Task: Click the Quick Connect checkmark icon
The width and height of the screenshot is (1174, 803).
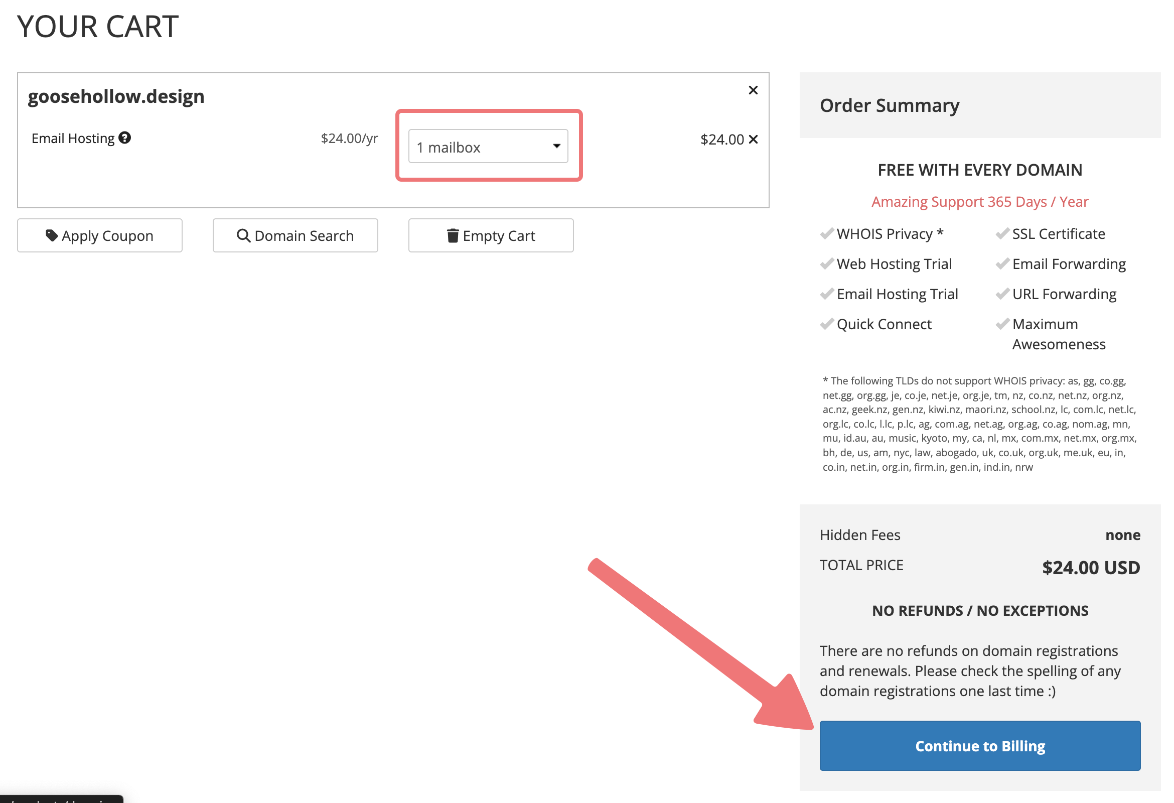Action: pyautogui.click(x=826, y=324)
